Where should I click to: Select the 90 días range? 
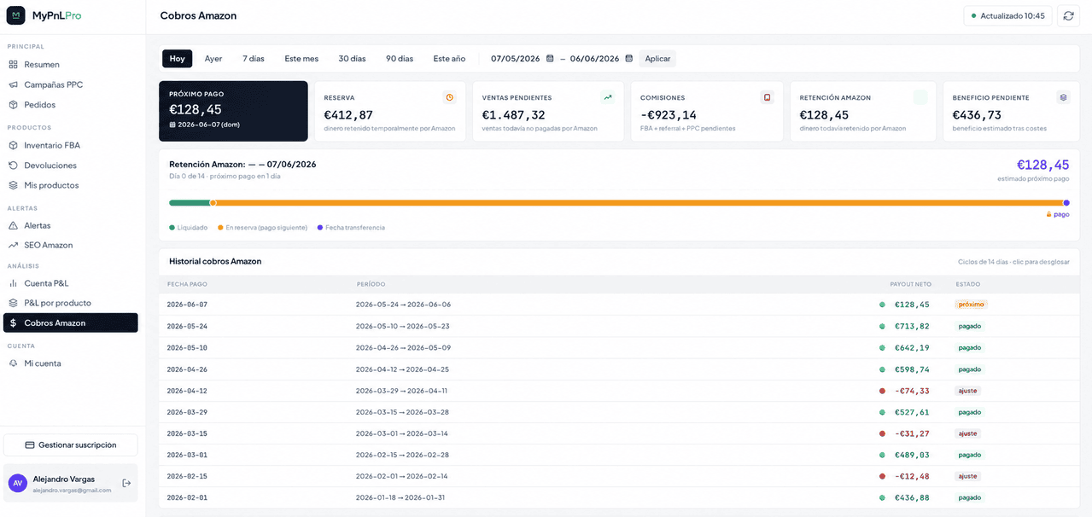coord(400,59)
